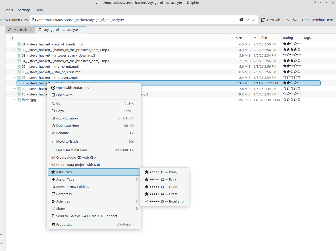Click the Properties icon in menu

[53, 224]
